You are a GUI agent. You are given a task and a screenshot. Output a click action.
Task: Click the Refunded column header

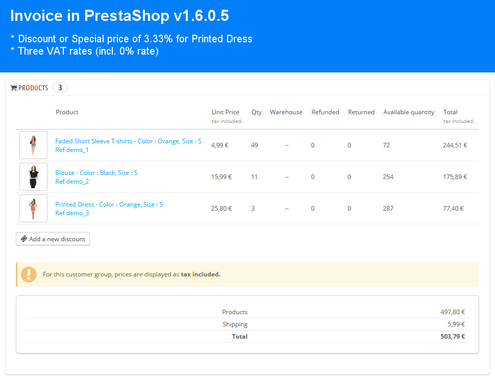pyautogui.click(x=325, y=112)
